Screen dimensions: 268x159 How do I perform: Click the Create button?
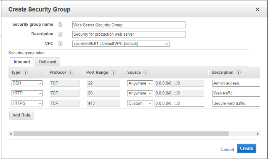coord(246,148)
